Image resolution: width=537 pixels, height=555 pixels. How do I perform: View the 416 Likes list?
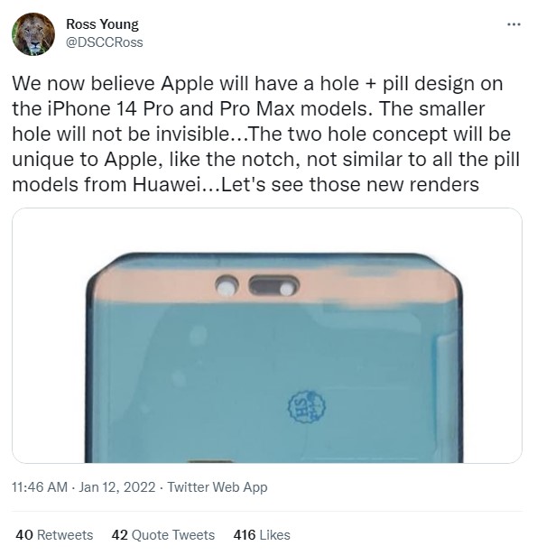click(262, 534)
